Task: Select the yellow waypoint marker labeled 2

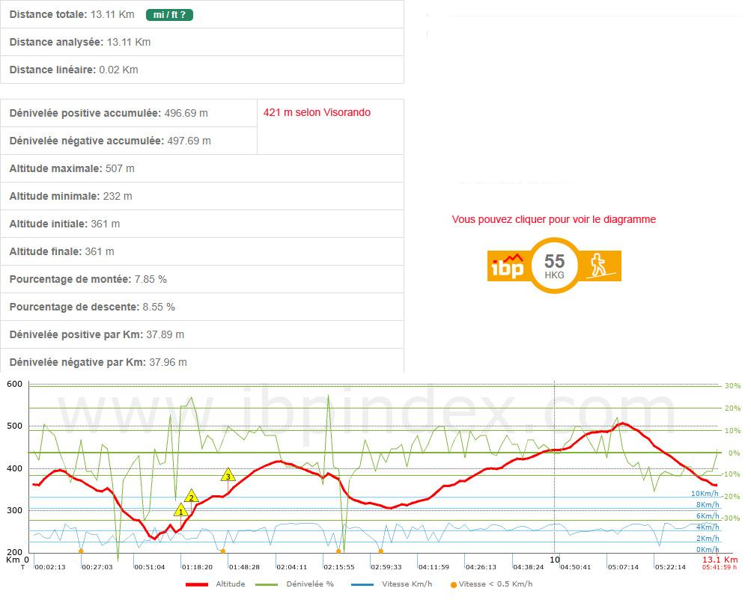Action: (191, 498)
